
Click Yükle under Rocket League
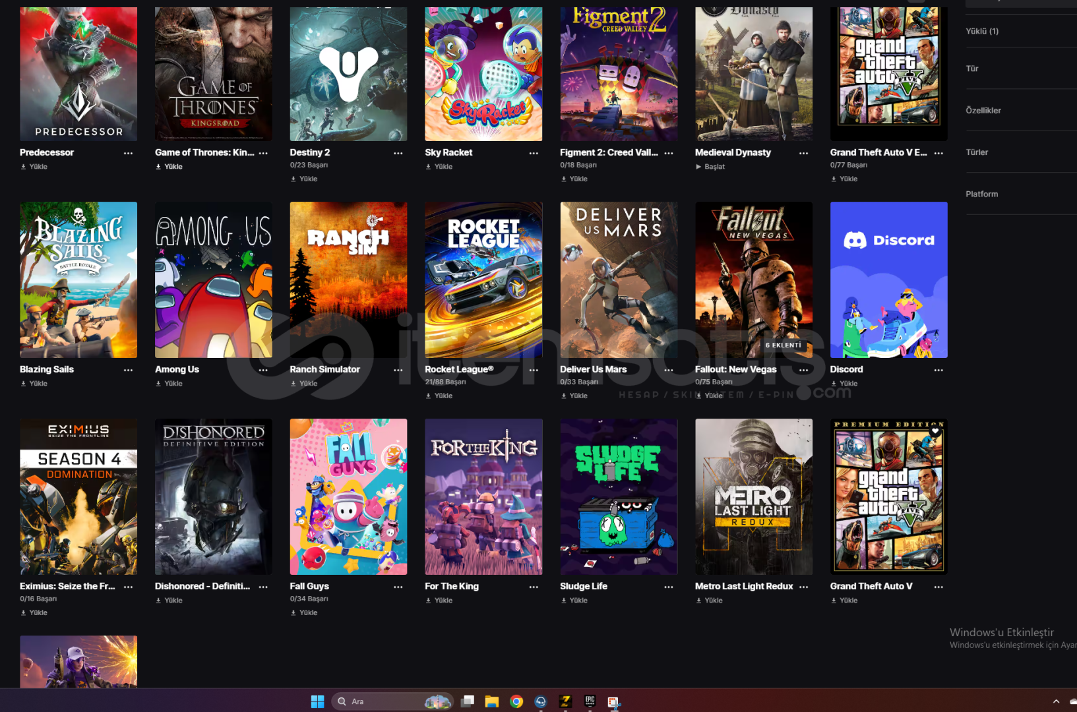click(x=439, y=396)
